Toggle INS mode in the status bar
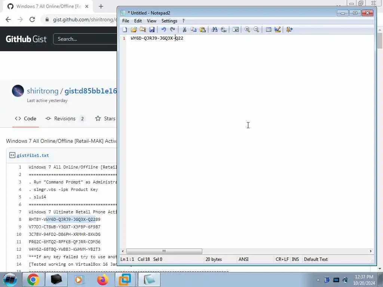 click(x=295, y=259)
